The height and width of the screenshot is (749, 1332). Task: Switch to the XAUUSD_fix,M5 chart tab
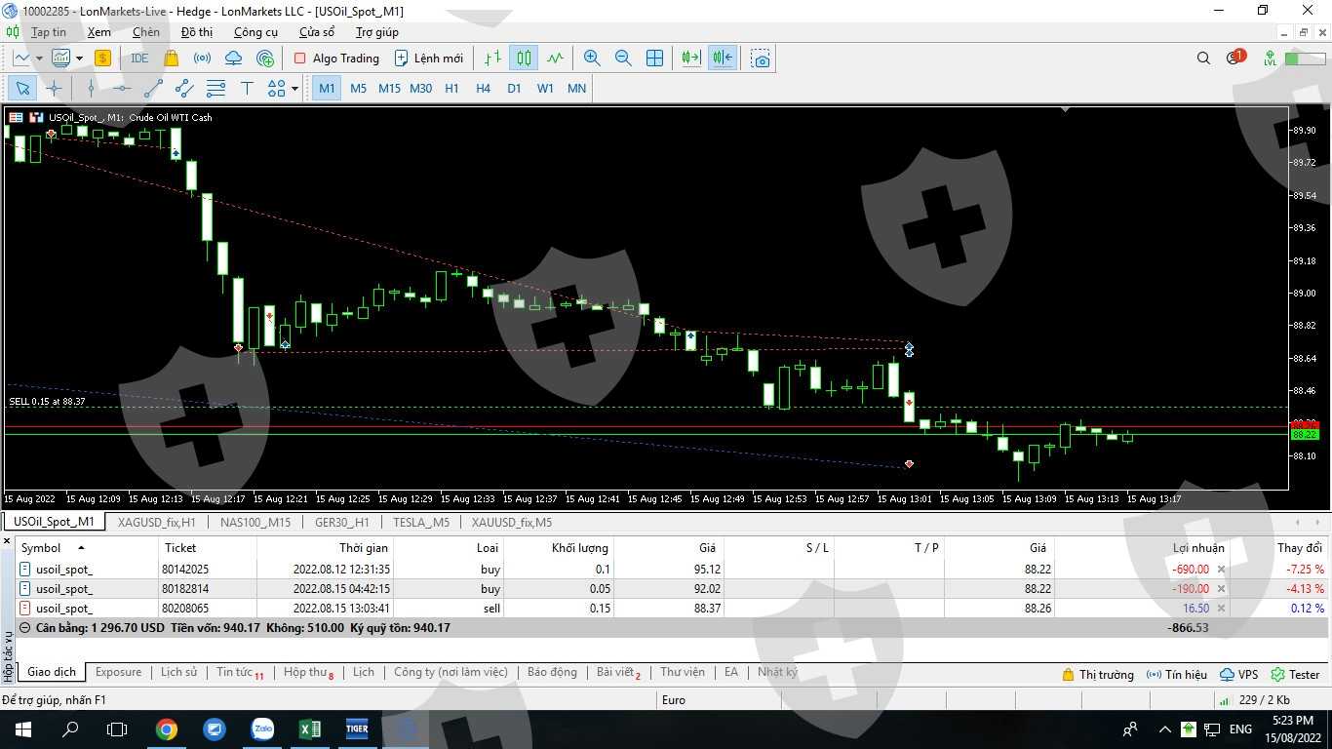511,522
